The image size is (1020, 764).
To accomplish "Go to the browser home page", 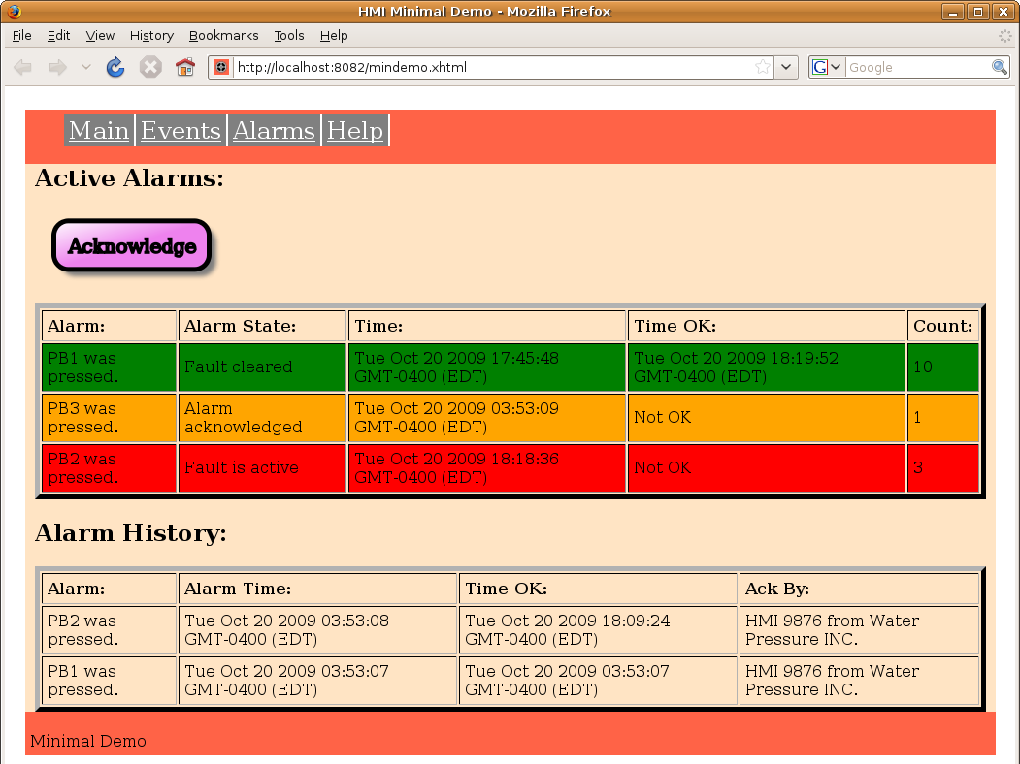I will (184, 67).
